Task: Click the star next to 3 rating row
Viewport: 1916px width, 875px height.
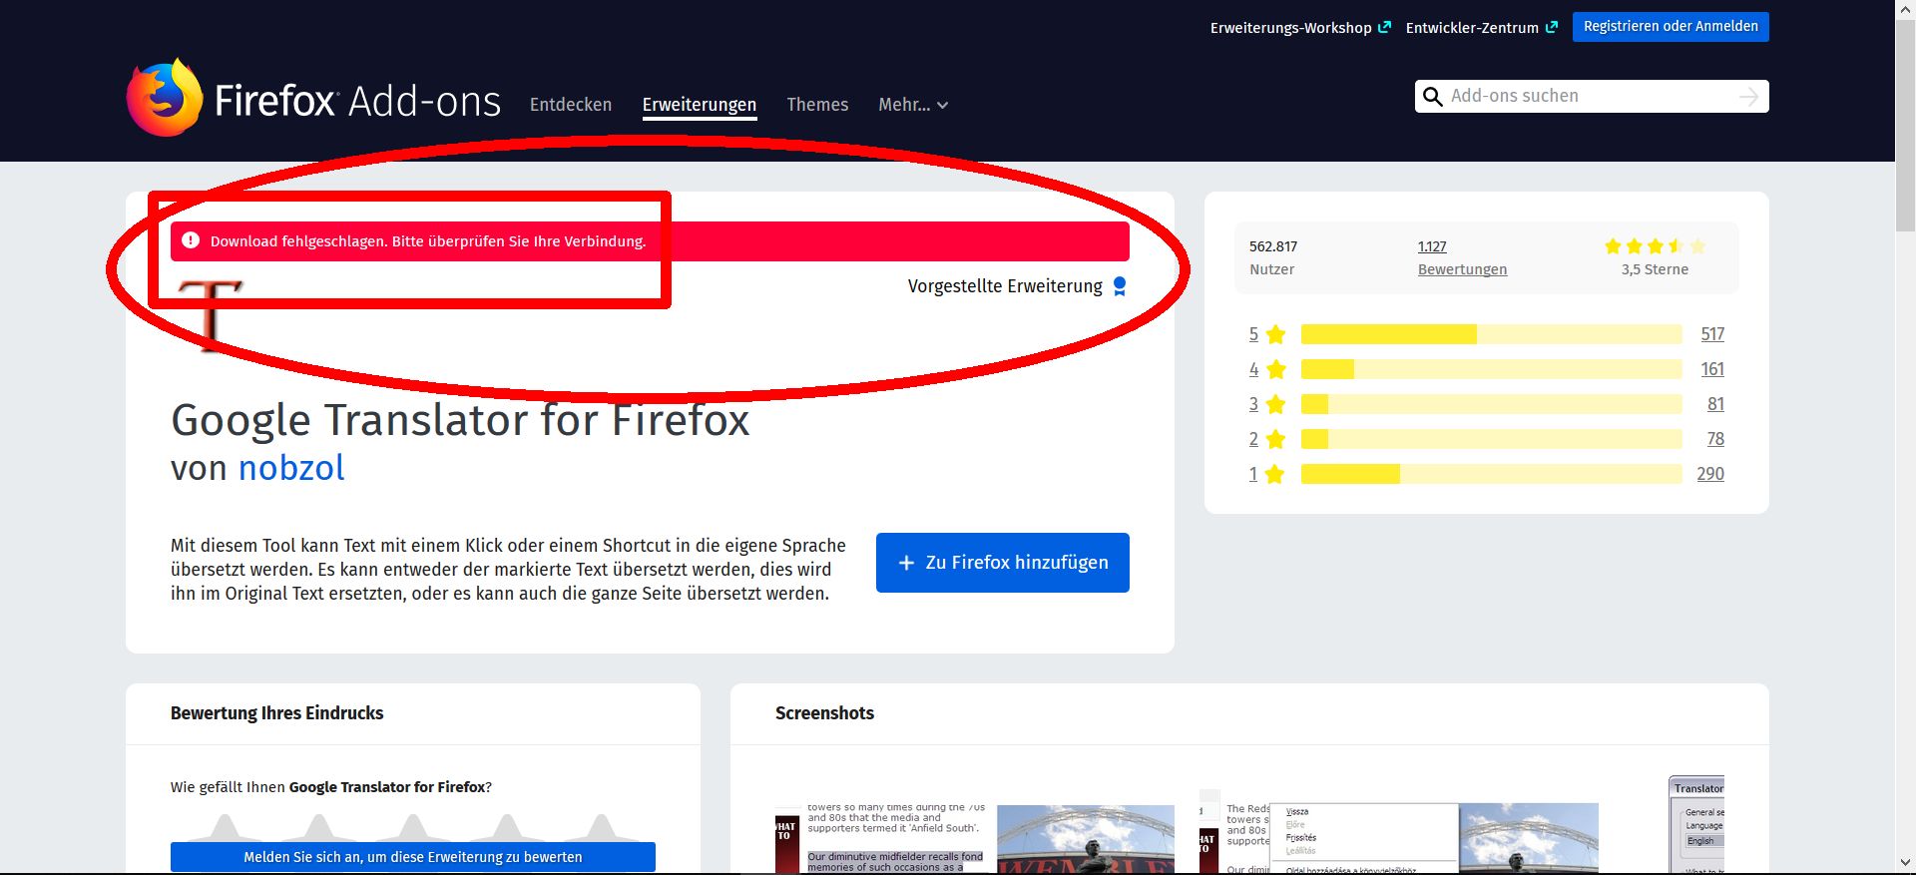Action: coord(1275,404)
